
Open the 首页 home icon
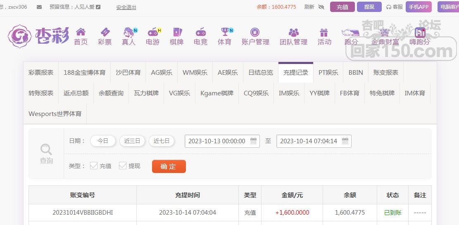[x=81, y=32]
